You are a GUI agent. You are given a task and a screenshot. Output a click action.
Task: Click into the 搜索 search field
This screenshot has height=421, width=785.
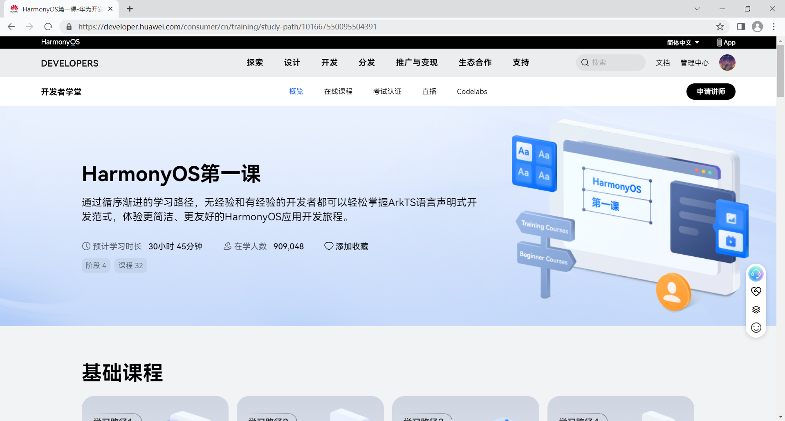[611, 63]
